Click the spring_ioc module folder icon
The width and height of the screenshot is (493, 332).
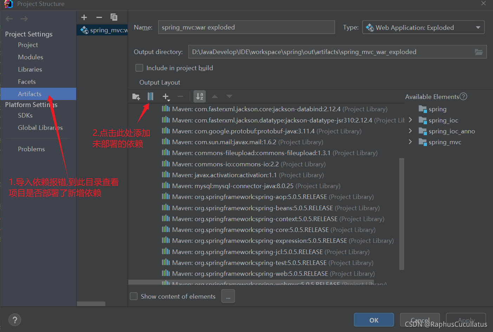click(422, 120)
